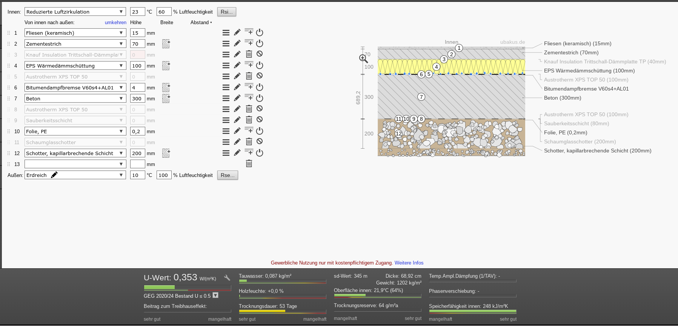Open the EPS Wärmedämmschüttung material dropdown
The image size is (678, 326).
click(x=75, y=66)
